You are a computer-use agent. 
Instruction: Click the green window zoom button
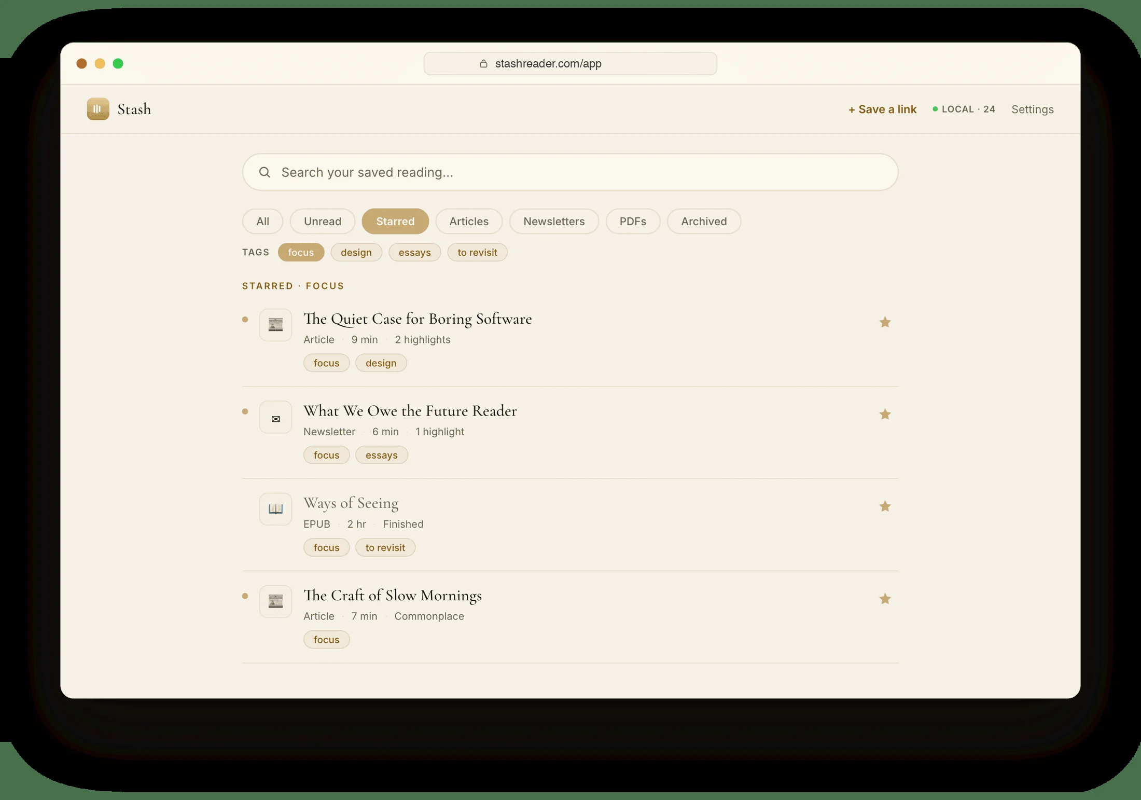(x=118, y=64)
